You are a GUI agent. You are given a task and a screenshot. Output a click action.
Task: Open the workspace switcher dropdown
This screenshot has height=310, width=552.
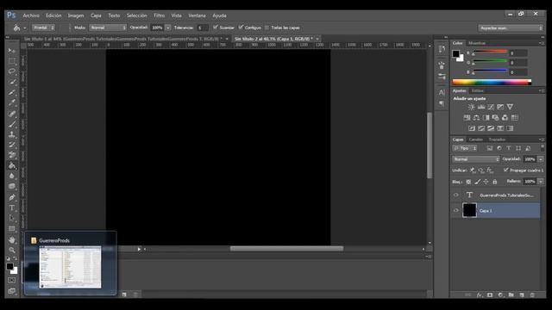(x=511, y=28)
